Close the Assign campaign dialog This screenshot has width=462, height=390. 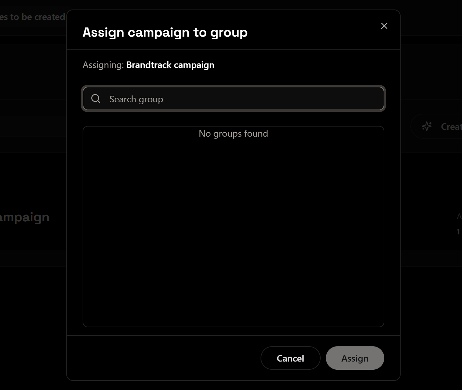pos(384,26)
